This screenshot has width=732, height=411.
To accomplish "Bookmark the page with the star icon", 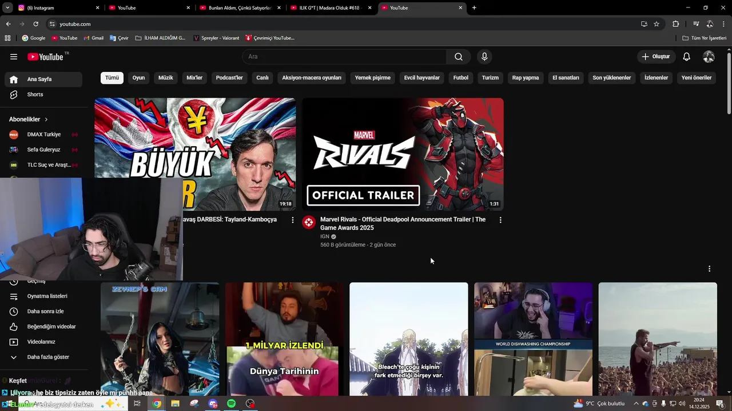I will (x=657, y=24).
